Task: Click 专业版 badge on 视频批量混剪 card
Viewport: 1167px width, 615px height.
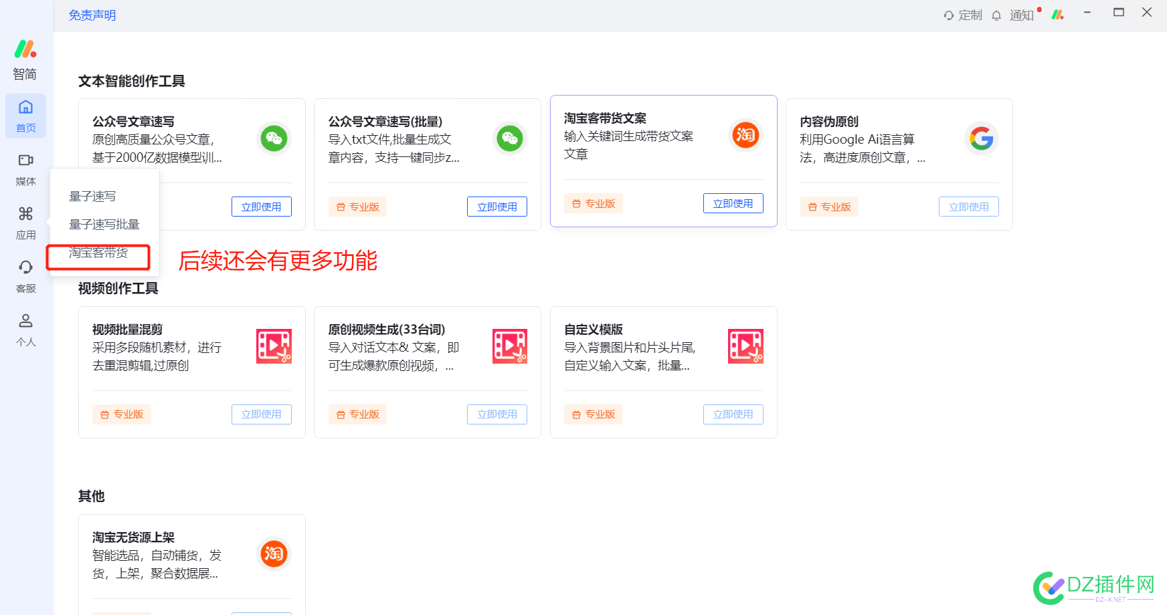Action: (122, 414)
